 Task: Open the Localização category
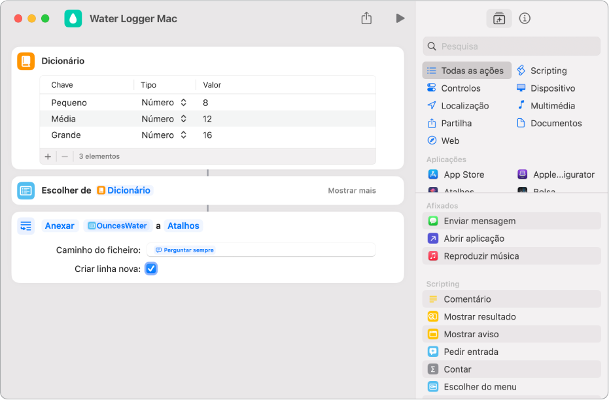(458, 105)
